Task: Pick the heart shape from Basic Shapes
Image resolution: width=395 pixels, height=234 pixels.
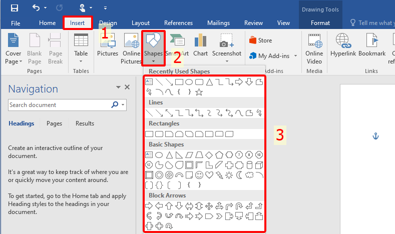Action: [209, 175]
